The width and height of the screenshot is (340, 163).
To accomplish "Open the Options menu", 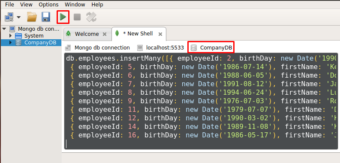I will 48,4.
